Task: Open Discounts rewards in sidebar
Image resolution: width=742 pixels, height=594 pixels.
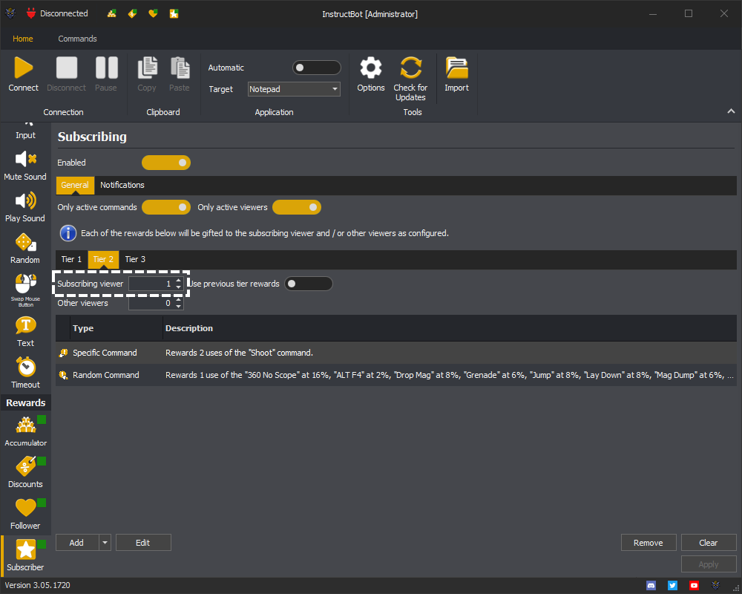Action: click(25, 473)
